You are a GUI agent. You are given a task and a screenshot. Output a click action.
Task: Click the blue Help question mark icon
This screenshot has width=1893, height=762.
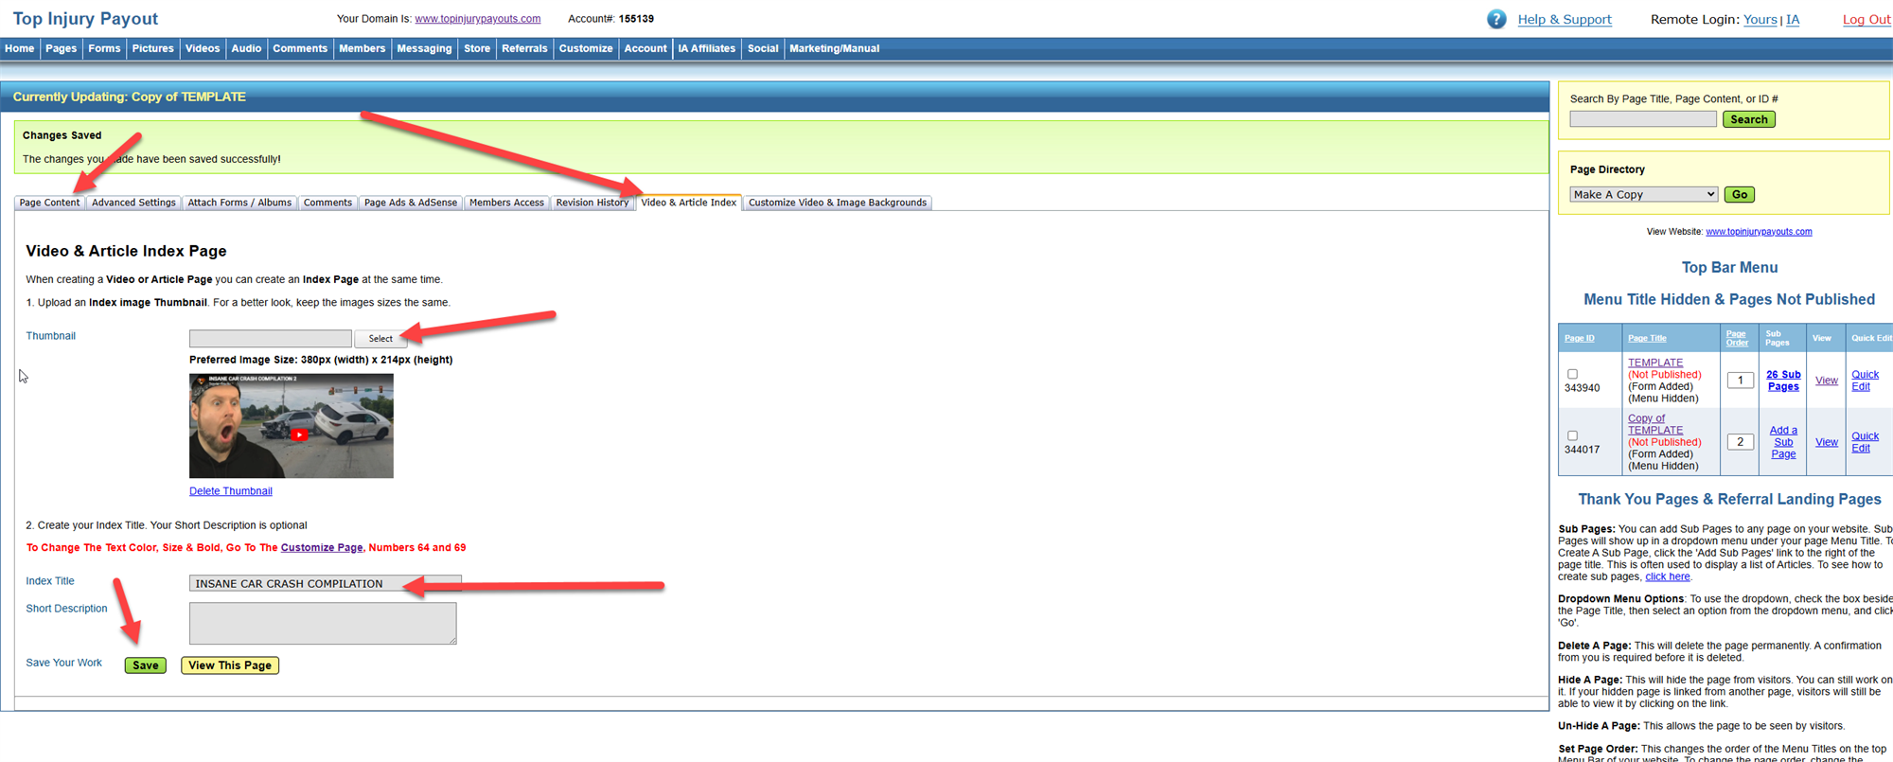click(x=1496, y=19)
